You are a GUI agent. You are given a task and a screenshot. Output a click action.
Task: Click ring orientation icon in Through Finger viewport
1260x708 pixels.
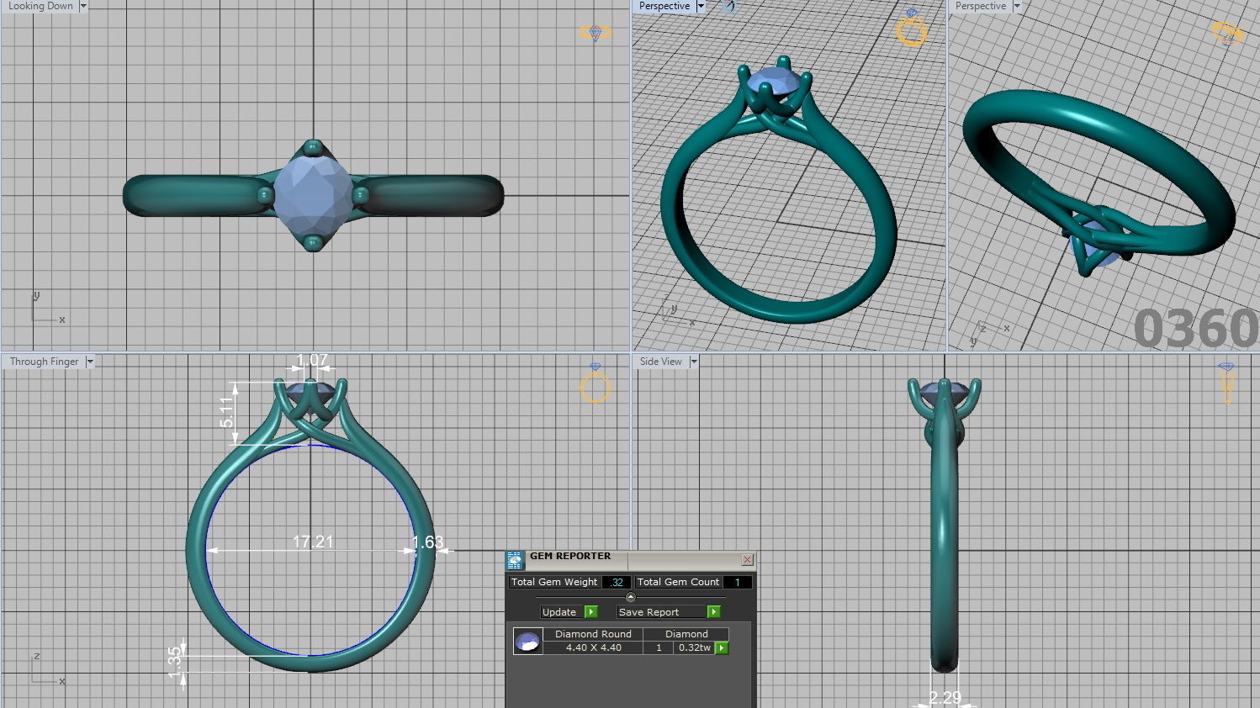coord(596,383)
